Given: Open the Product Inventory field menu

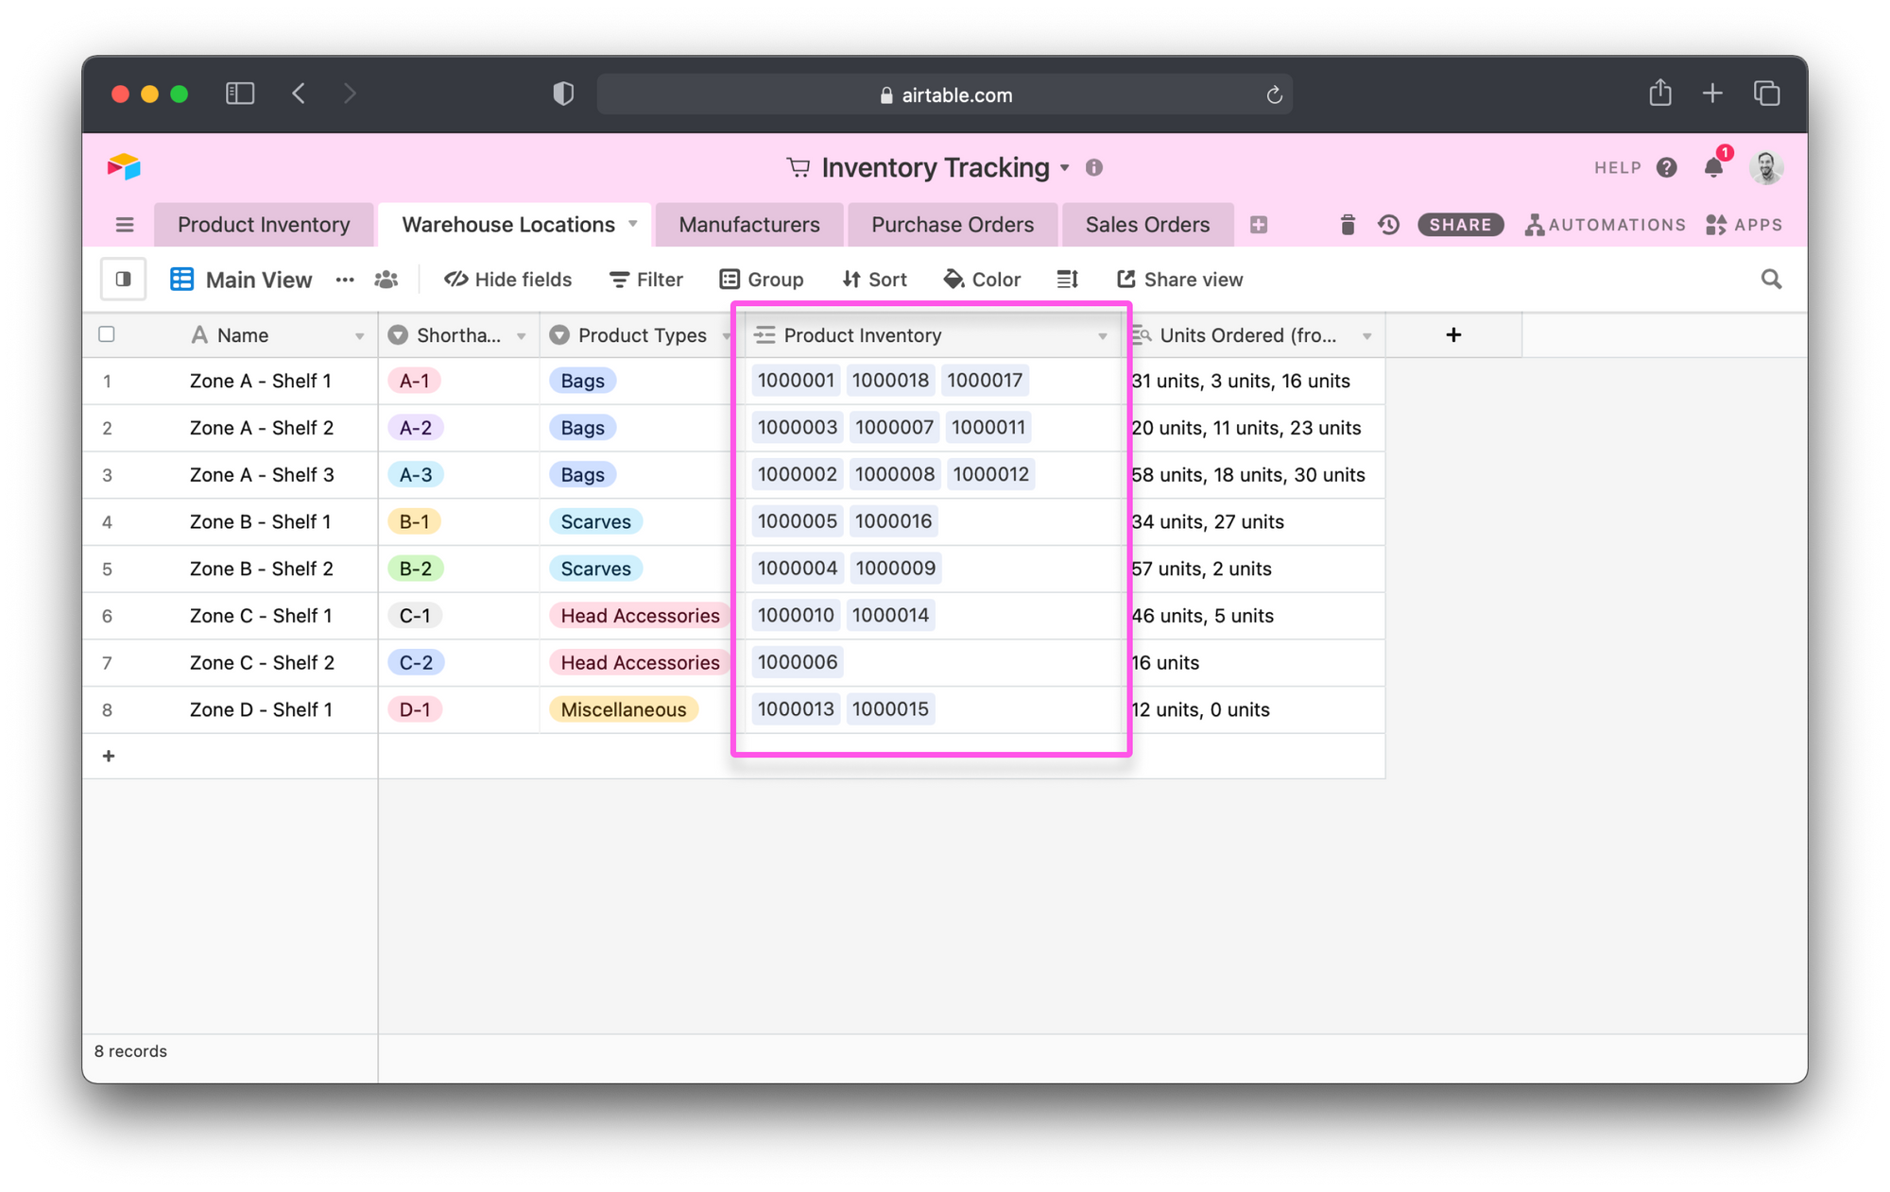Looking at the screenshot, I should 1102,335.
